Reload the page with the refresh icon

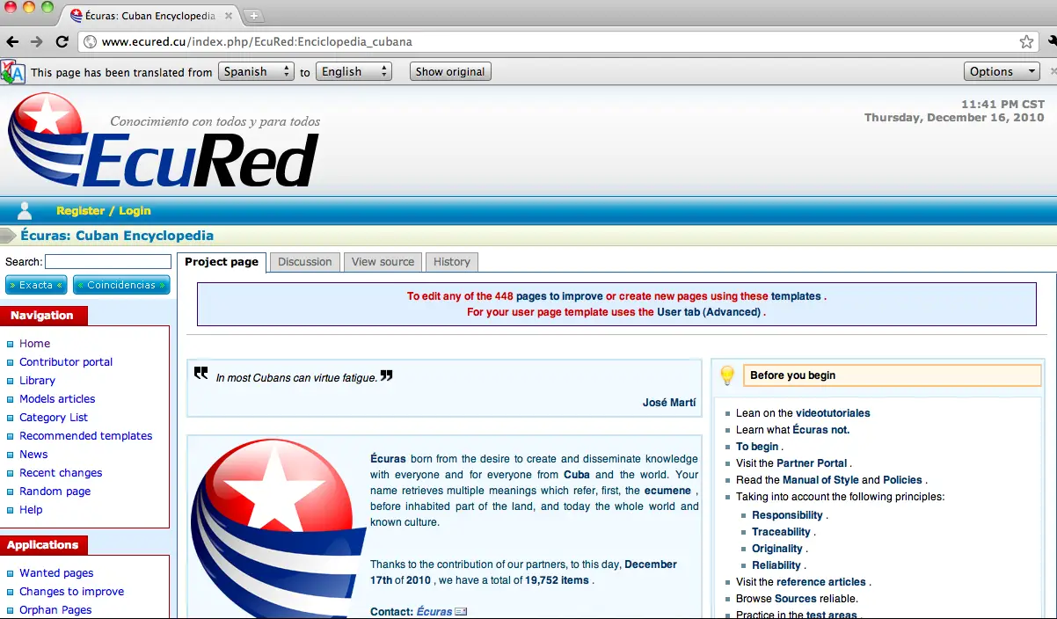[x=62, y=41]
